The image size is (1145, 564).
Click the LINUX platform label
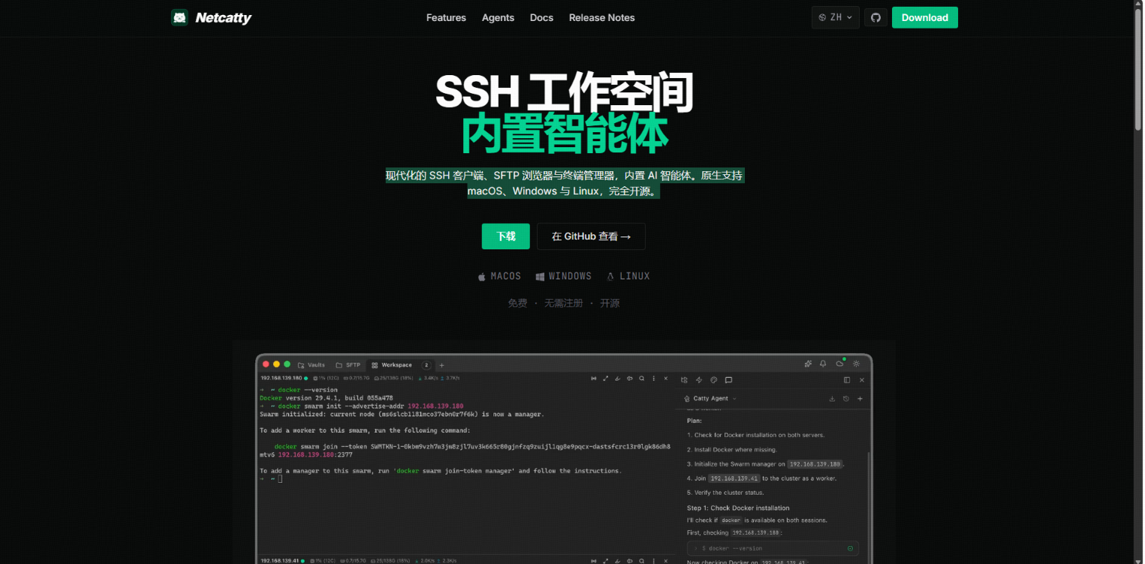tap(634, 276)
